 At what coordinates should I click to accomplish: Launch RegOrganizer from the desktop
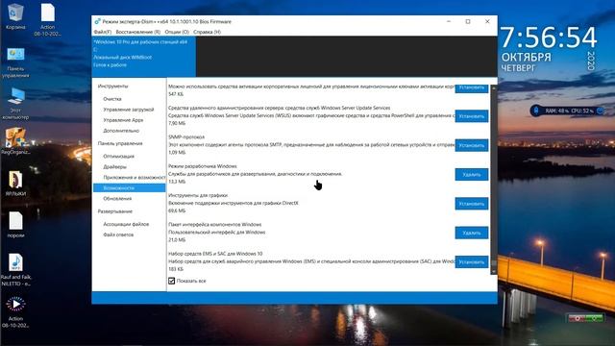pos(15,141)
